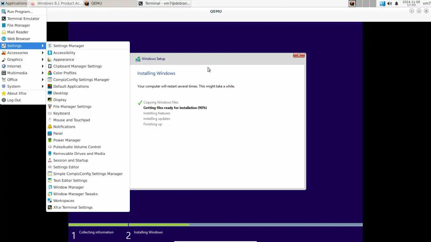Open the Display settings icon
The height and width of the screenshot is (242, 431).
pos(50,100)
